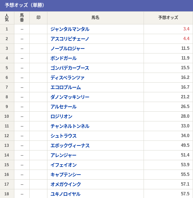Image resolution: width=193 pixels, height=198 pixels.
Task: Select キャプテンシー horse entry
Action: tap(66, 175)
